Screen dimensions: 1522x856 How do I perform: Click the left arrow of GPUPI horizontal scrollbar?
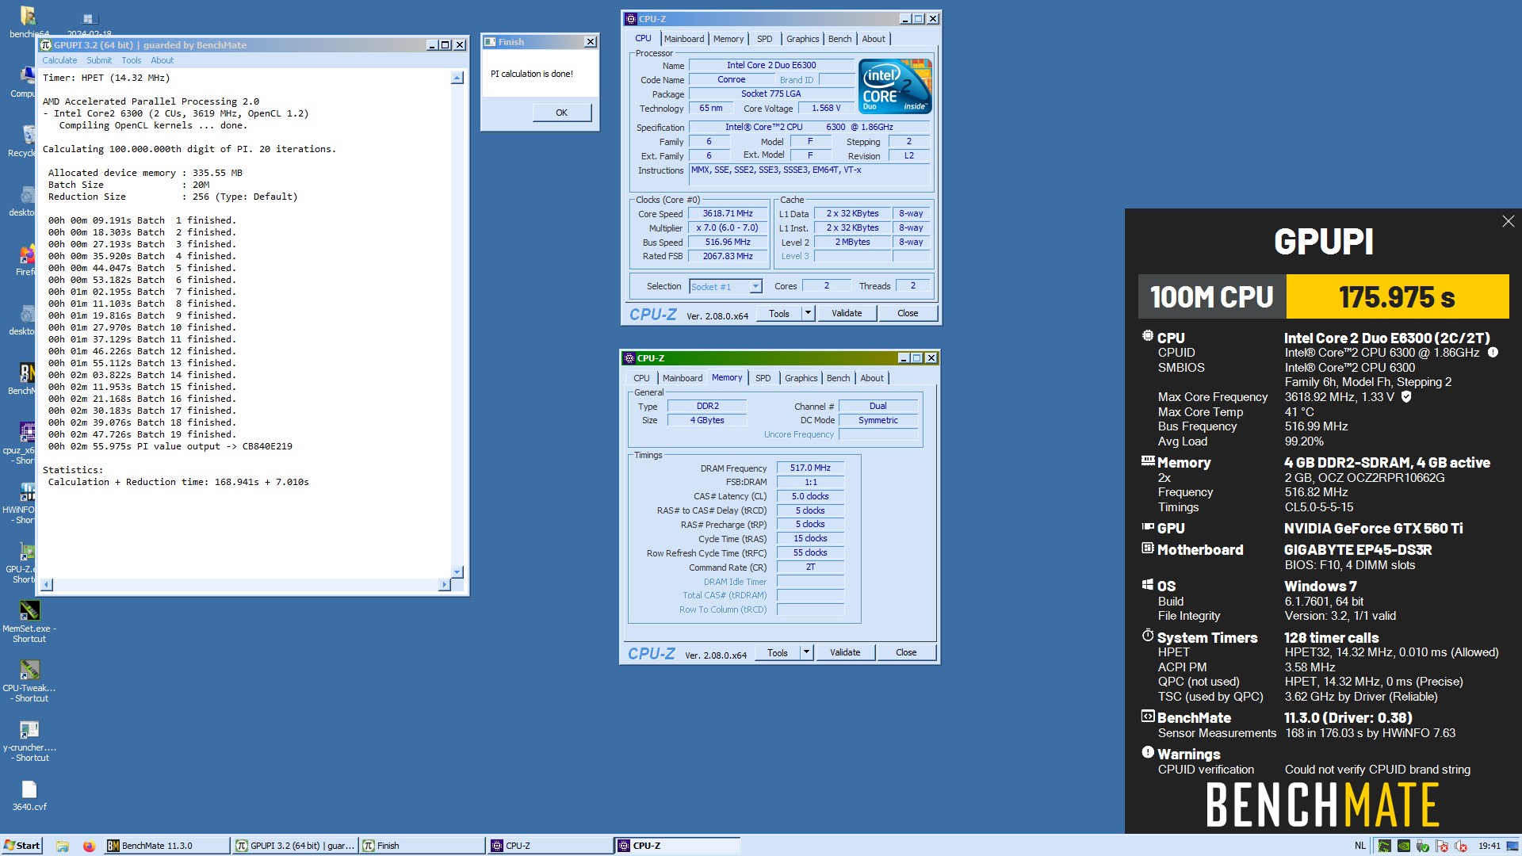[x=47, y=585]
